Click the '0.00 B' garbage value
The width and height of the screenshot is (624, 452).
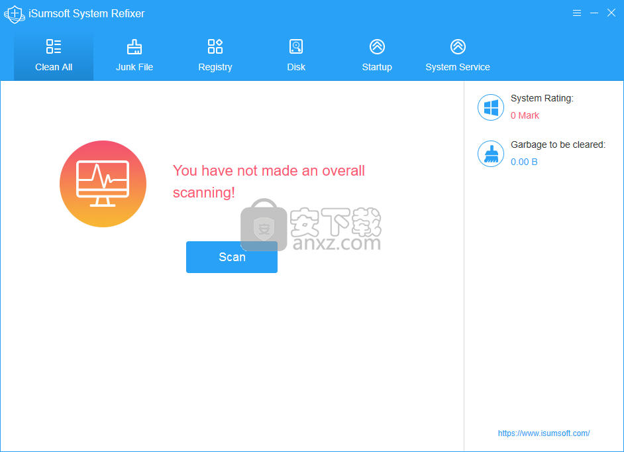[524, 162]
